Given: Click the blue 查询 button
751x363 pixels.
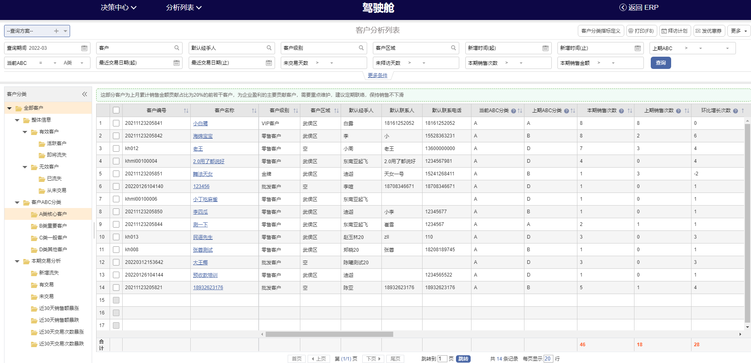Looking at the screenshot, I should tap(661, 63).
